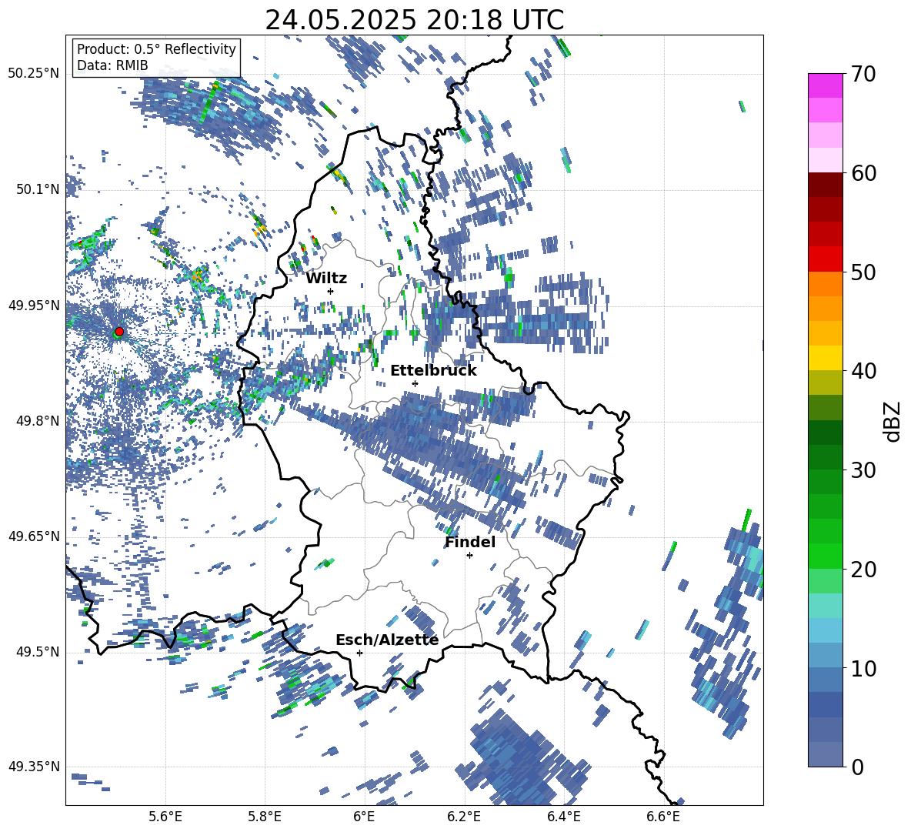Click the 49.65°N latitude label

pyautogui.click(x=34, y=536)
